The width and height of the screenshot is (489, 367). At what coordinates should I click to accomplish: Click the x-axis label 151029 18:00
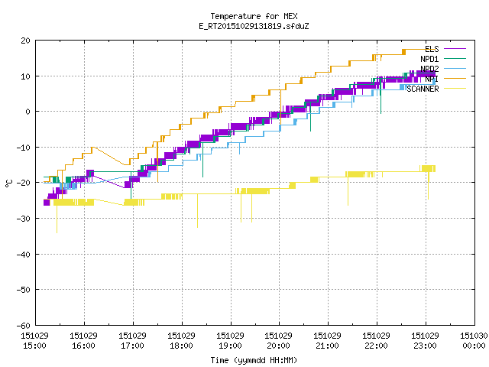click(x=182, y=341)
